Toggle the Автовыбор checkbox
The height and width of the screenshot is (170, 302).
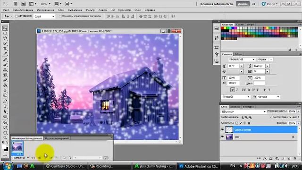pos(17,16)
